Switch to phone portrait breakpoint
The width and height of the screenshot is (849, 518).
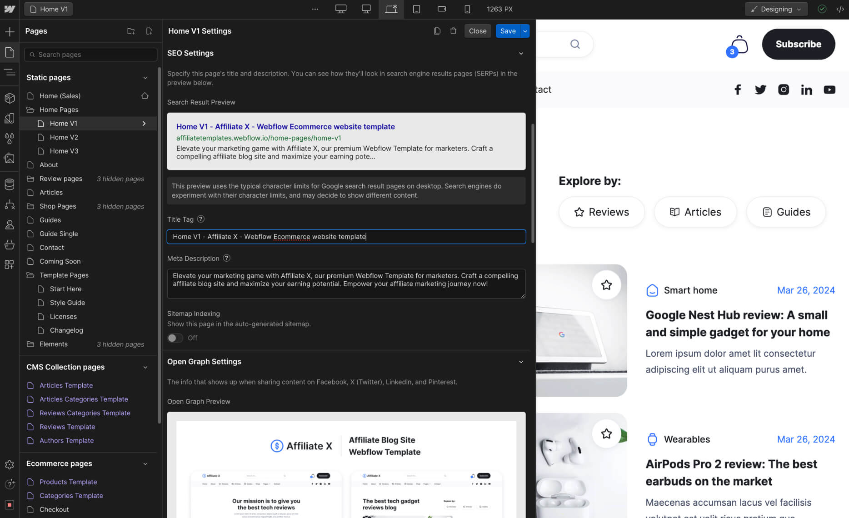(x=466, y=9)
